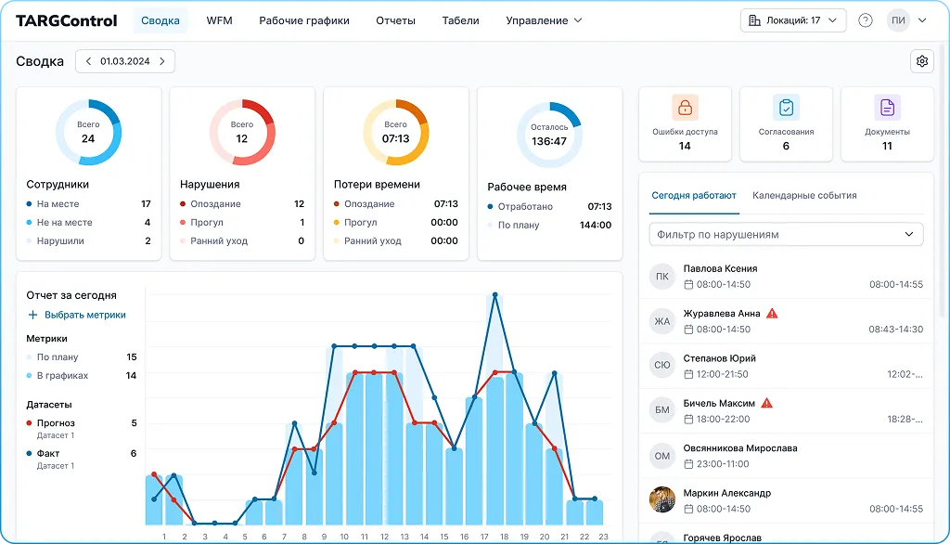Viewport: 950px width, 544px height.
Task: Toggle the По плану metric in legend
Action: tap(31, 357)
